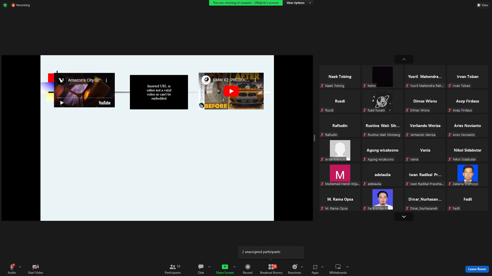Select Dinar_Nurhasanah's participant tile
Screen dimensions: 492x276
tap(425, 199)
